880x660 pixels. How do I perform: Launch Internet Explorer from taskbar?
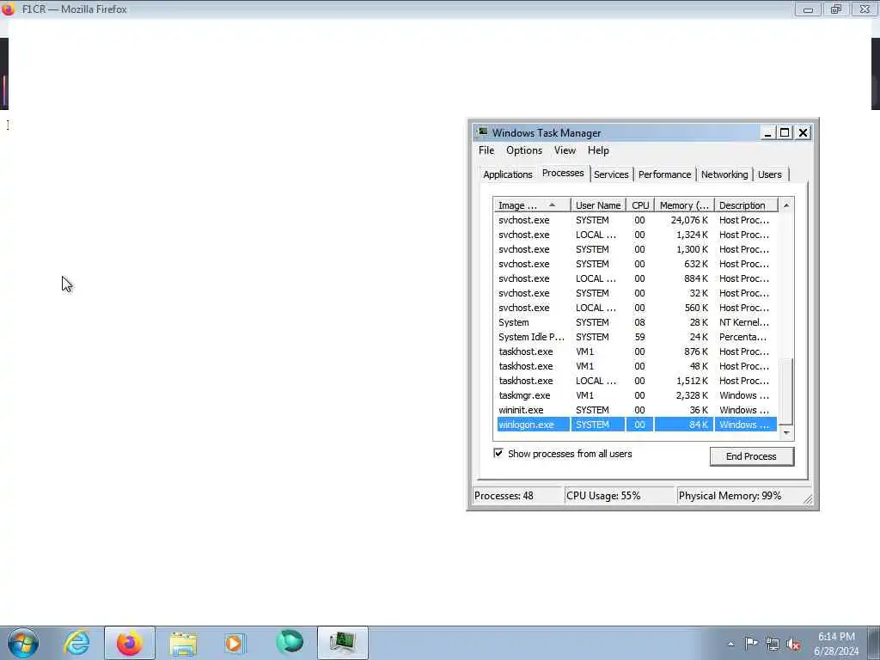76,643
